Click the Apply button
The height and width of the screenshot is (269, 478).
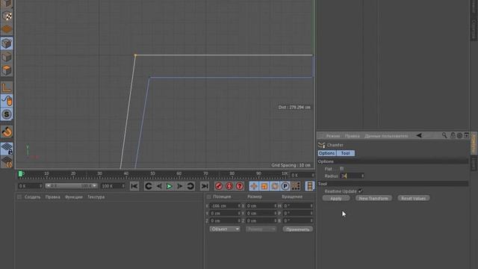tap(336, 199)
